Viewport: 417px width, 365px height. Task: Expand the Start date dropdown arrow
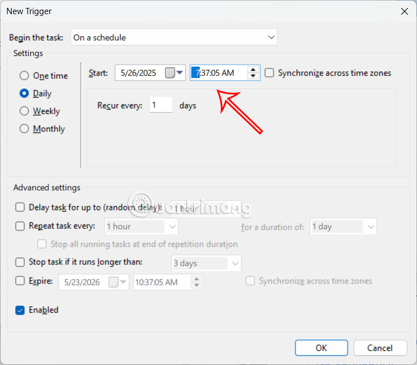pos(180,73)
